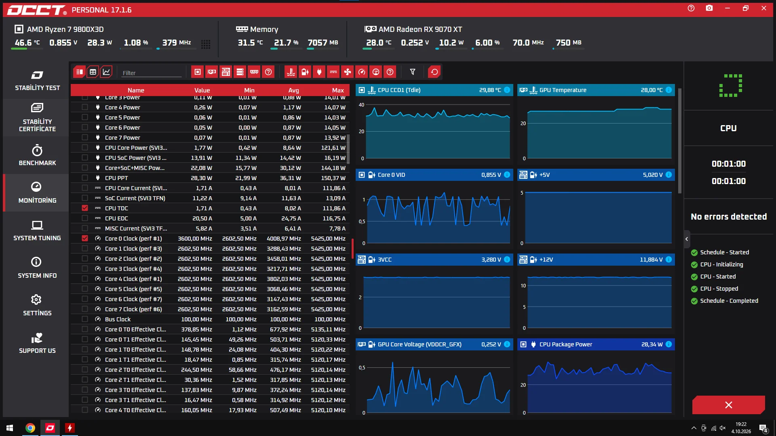776x436 pixels.
Task: Toggle the GPU sensor filter icon
Action: coord(212,72)
